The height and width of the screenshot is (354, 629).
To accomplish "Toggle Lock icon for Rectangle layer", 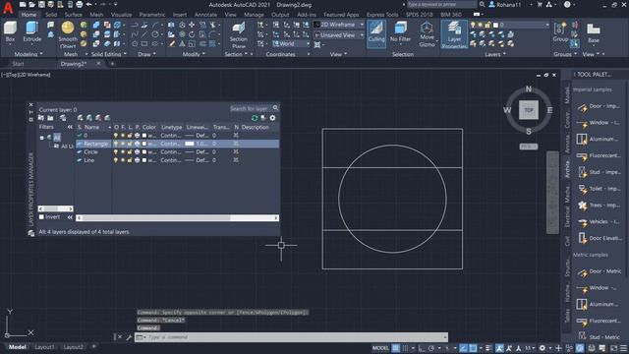I will [x=130, y=144].
